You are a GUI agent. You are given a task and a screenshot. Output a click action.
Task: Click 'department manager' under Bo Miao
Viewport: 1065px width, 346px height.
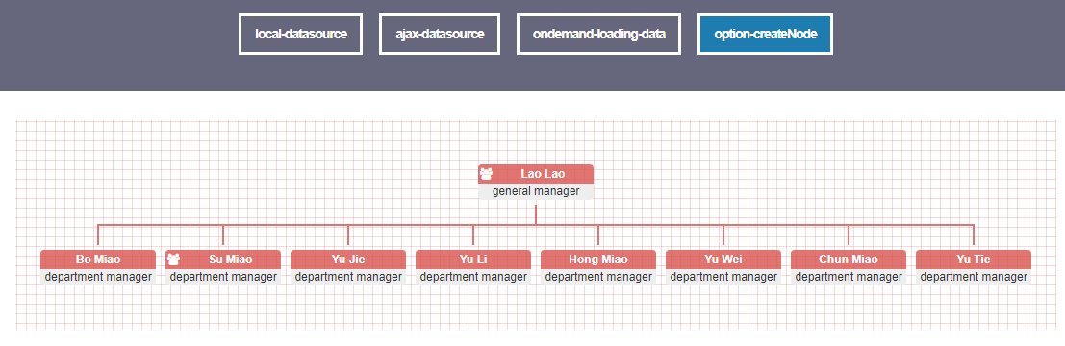point(98,277)
